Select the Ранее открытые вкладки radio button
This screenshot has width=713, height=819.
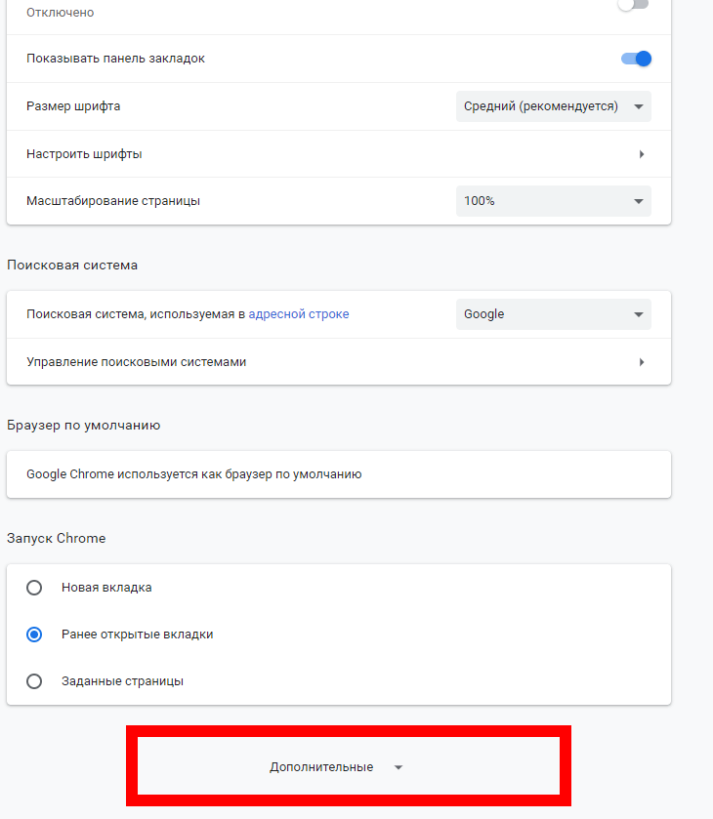point(34,635)
